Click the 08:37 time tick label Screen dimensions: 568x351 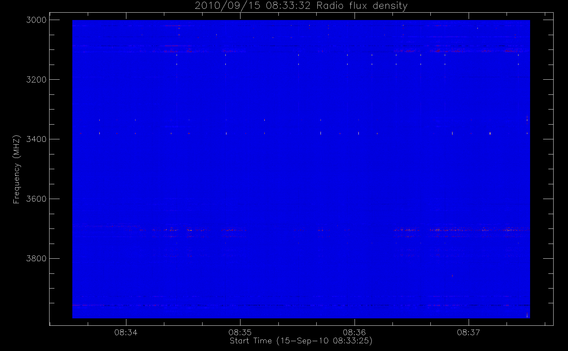pos(469,332)
